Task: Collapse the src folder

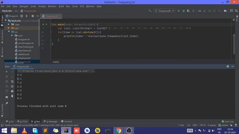Action: [9, 32]
